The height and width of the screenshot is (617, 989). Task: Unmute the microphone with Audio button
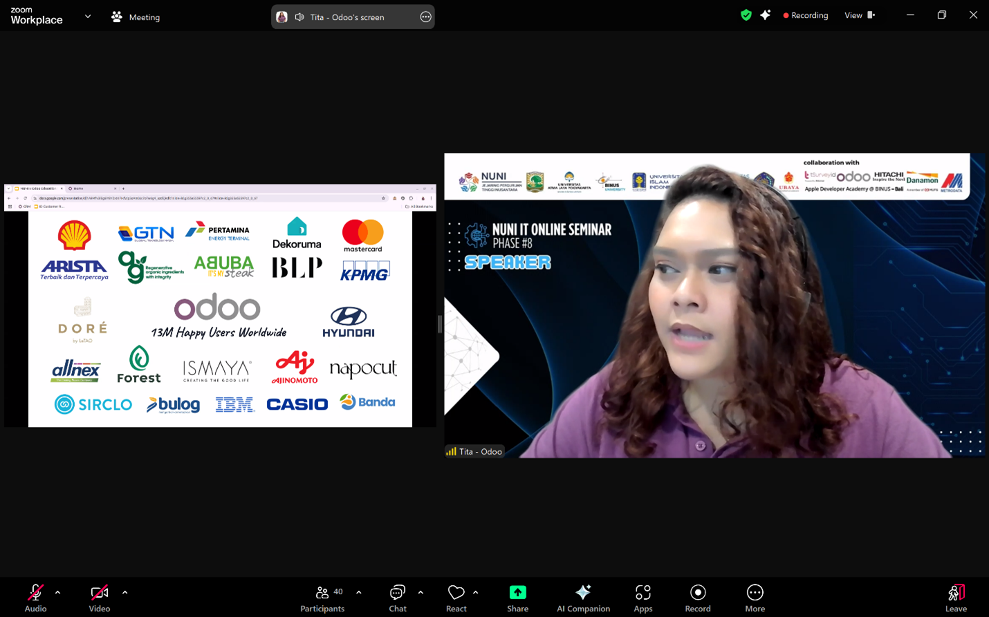[35, 598]
